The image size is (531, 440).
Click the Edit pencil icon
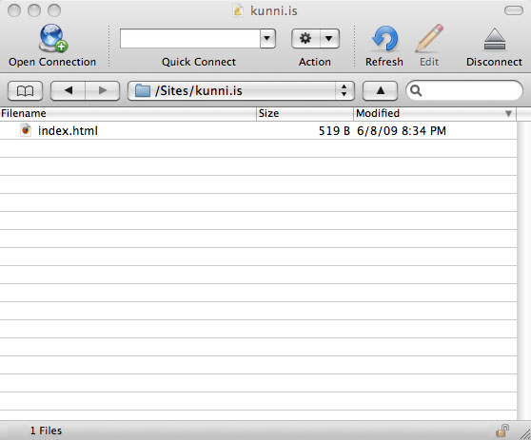(x=429, y=38)
